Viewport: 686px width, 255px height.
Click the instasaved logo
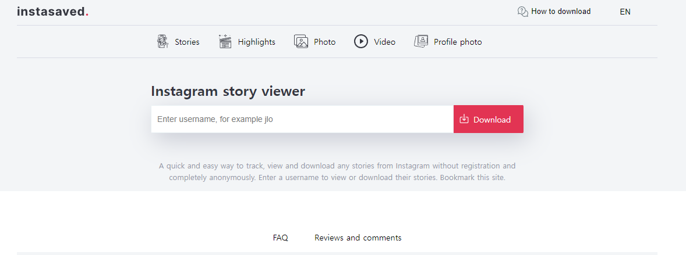click(52, 12)
